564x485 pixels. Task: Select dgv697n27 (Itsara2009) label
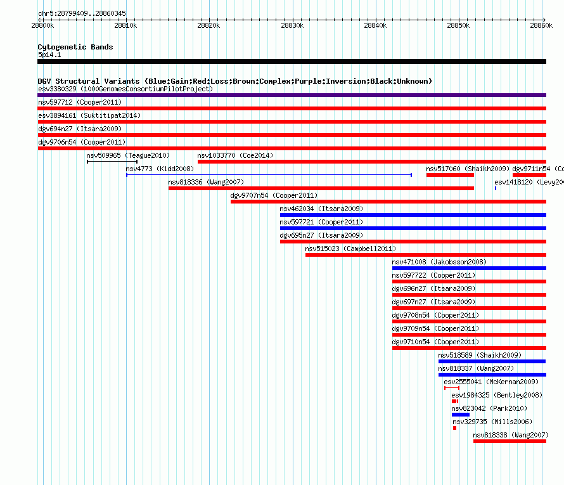click(433, 302)
